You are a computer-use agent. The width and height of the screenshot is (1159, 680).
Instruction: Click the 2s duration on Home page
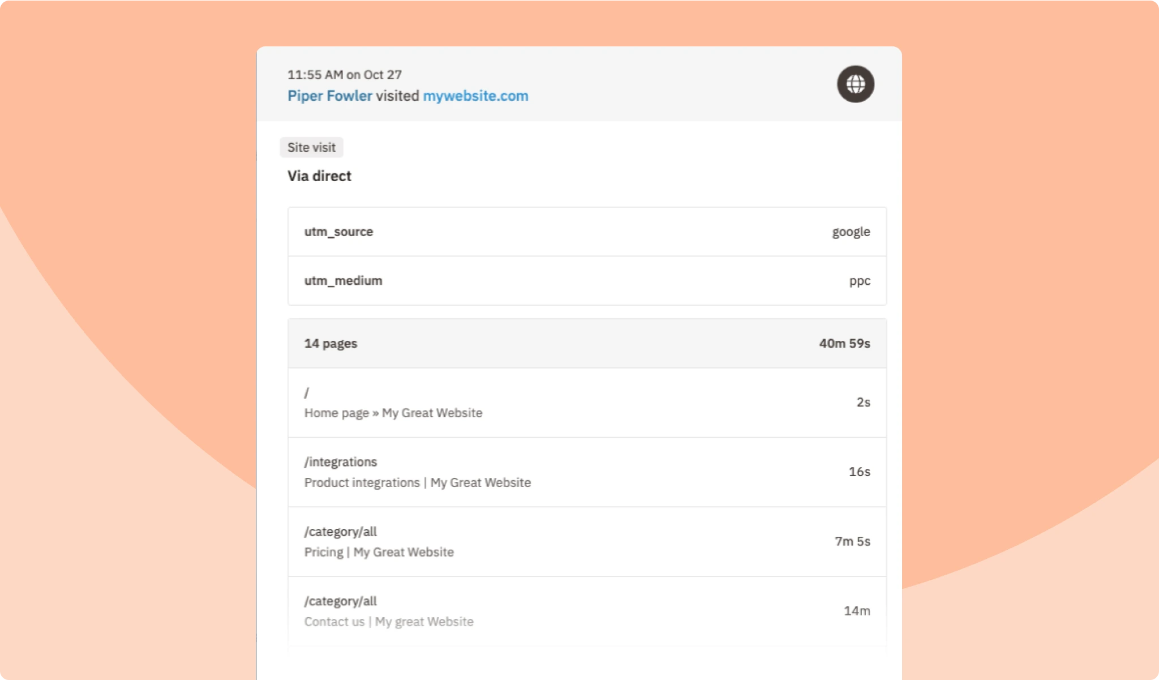pyautogui.click(x=863, y=403)
